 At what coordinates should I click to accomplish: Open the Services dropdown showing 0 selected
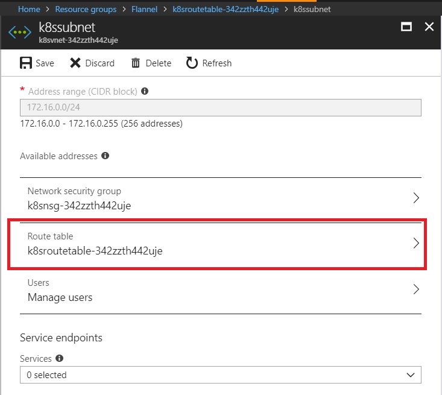point(221,374)
